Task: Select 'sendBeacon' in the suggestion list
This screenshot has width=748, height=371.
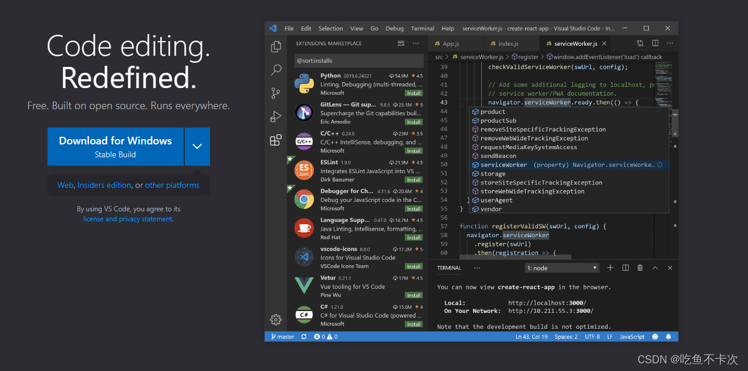Action: tap(498, 156)
